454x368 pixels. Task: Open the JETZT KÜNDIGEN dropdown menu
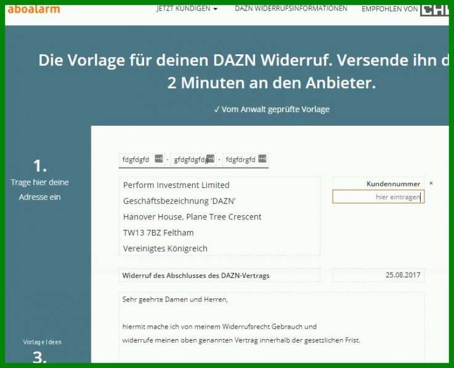point(187,9)
